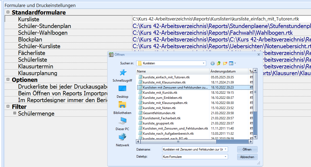Select the Fächerliste row
Image resolution: width=311 pixels, height=167 pixels.
(56, 53)
